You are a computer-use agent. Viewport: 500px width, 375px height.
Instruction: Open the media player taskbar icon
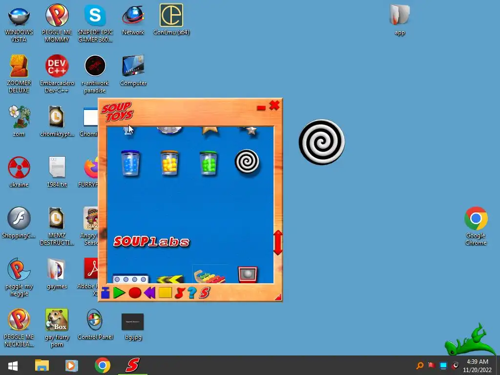71,365
